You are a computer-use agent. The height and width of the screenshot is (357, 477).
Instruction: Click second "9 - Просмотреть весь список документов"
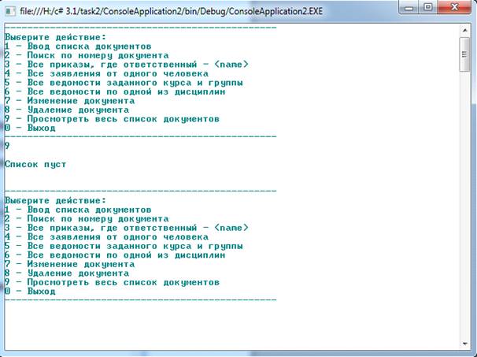[x=112, y=282]
